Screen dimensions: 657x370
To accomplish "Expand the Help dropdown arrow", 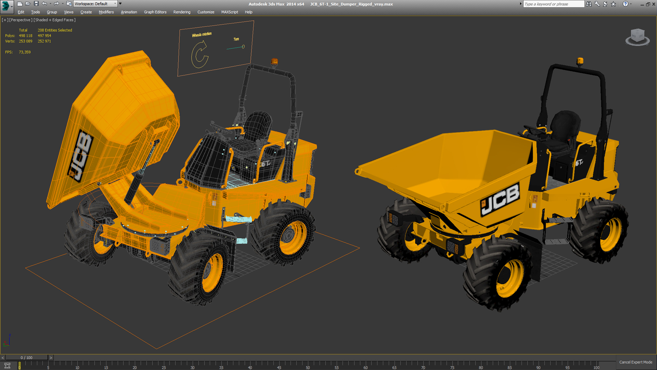I will pos(631,4).
